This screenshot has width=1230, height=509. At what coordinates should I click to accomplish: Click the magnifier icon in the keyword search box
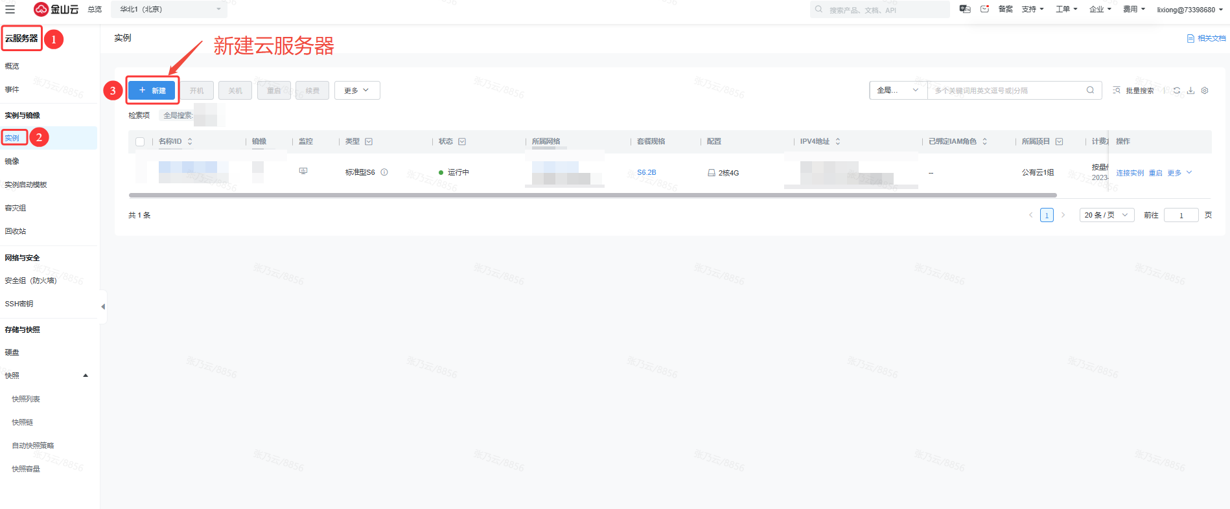point(1091,90)
